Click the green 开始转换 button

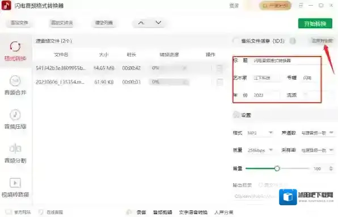[x=315, y=23]
